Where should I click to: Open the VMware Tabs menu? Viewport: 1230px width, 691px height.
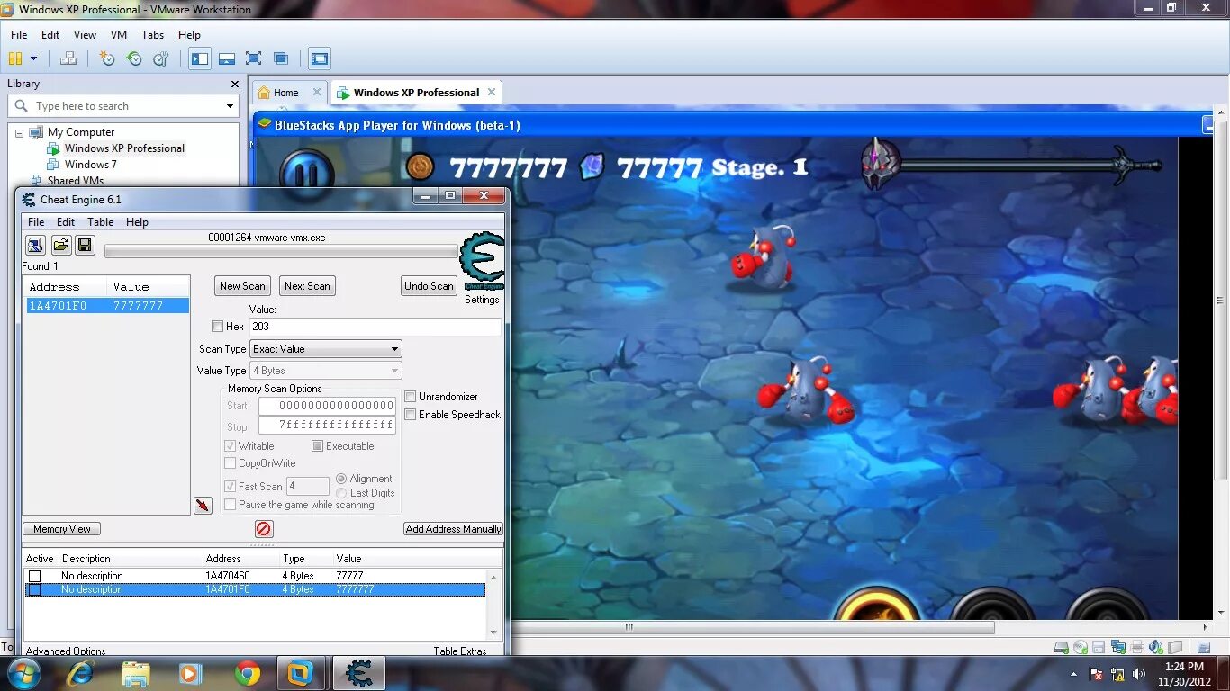click(x=153, y=35)
